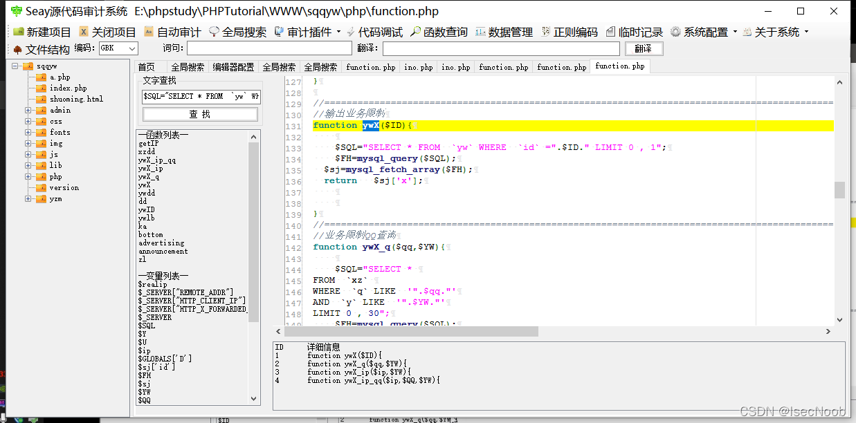This screenshot has width=856, height=423.
Task: Switch to the 首页 tab
Action: [x=147, y=67]
